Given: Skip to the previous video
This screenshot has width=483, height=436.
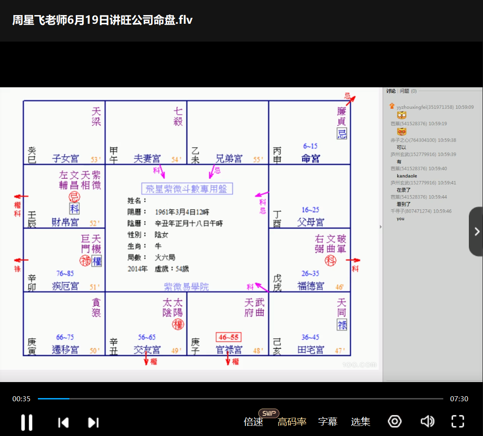Looking at the screenshot, I should coord(63,422).
